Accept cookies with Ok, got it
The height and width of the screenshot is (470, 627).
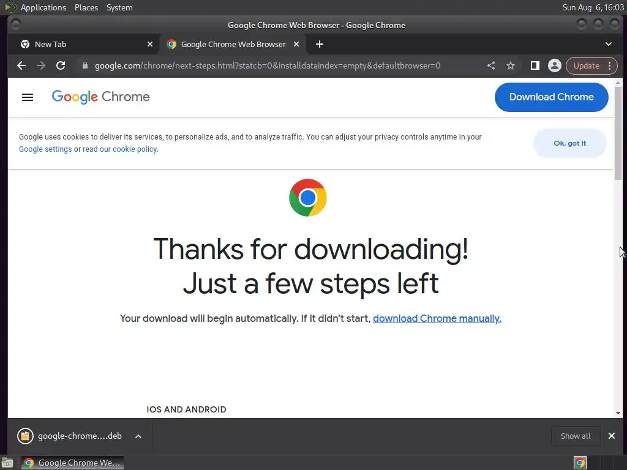[x=570, y=143]
